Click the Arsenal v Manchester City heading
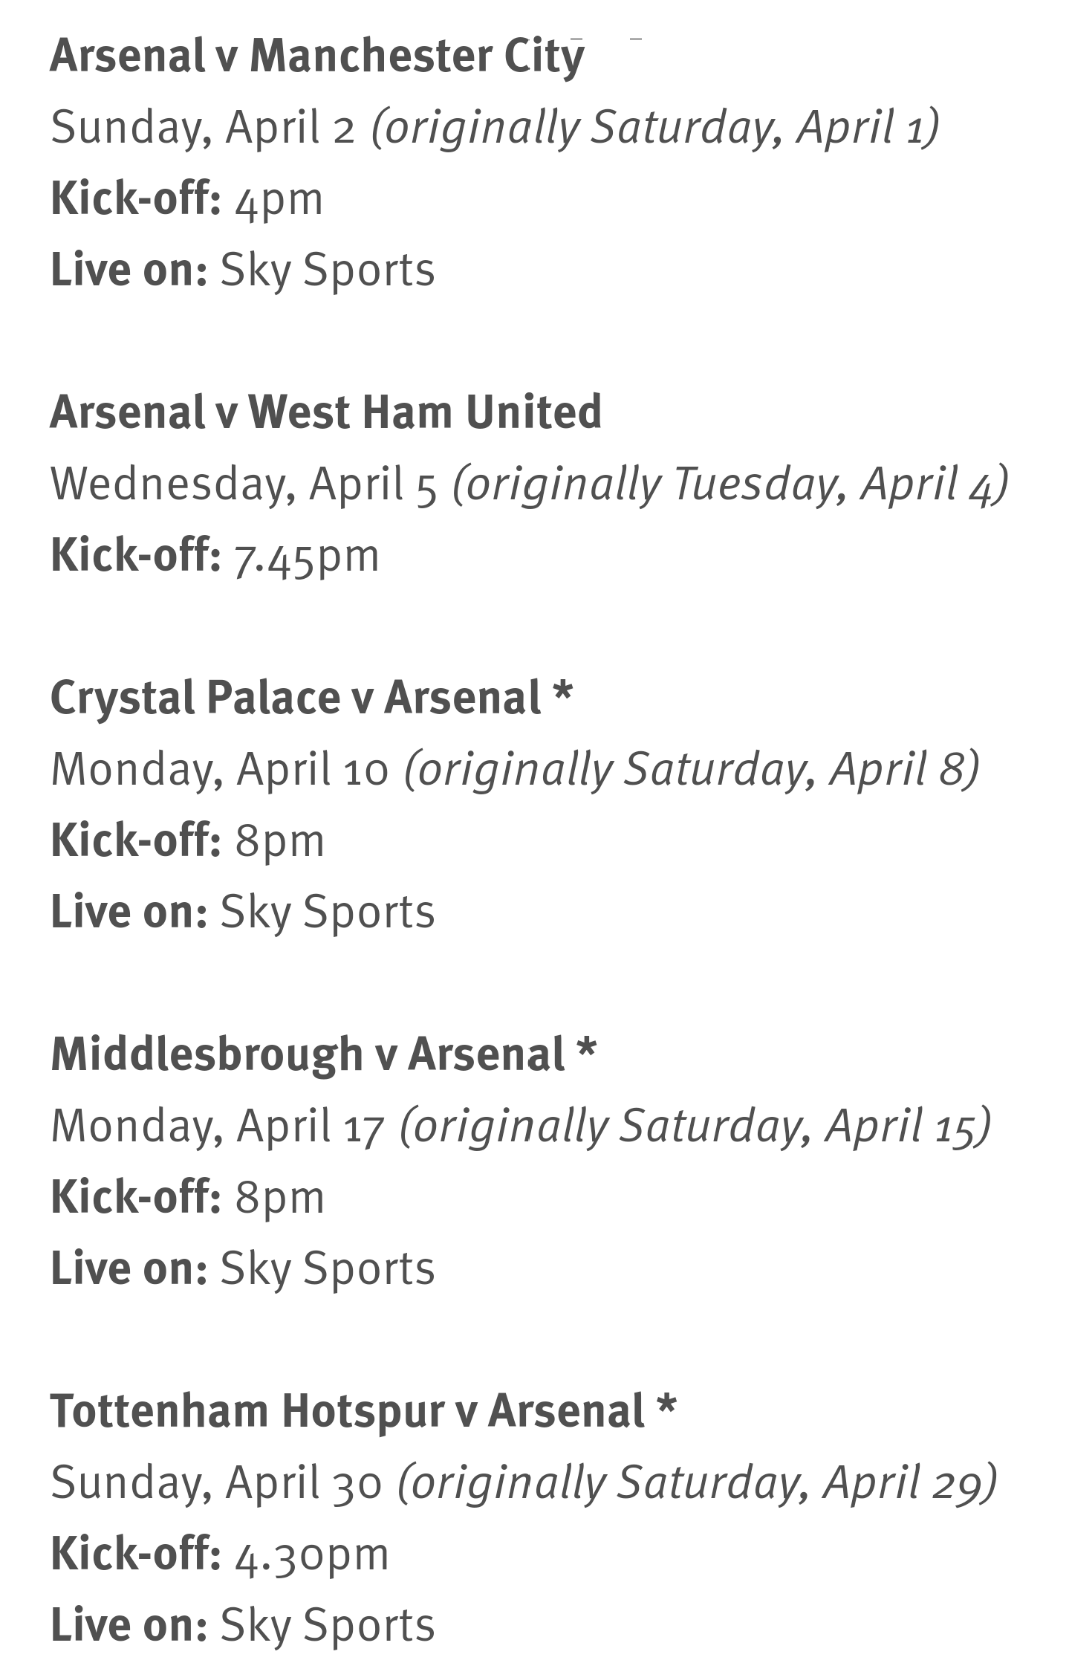Image resolution: width=1069 pixels, height=1663 pixels. [317, 56]
